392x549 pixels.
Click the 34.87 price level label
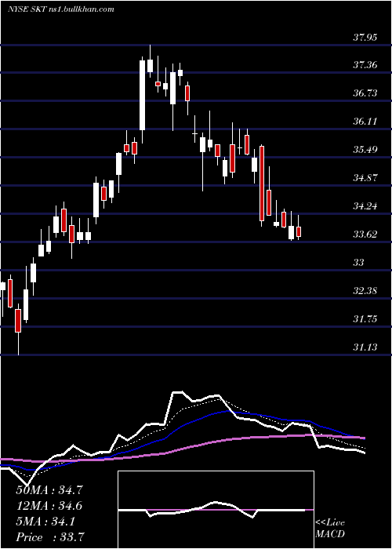[x=365, y=178]
